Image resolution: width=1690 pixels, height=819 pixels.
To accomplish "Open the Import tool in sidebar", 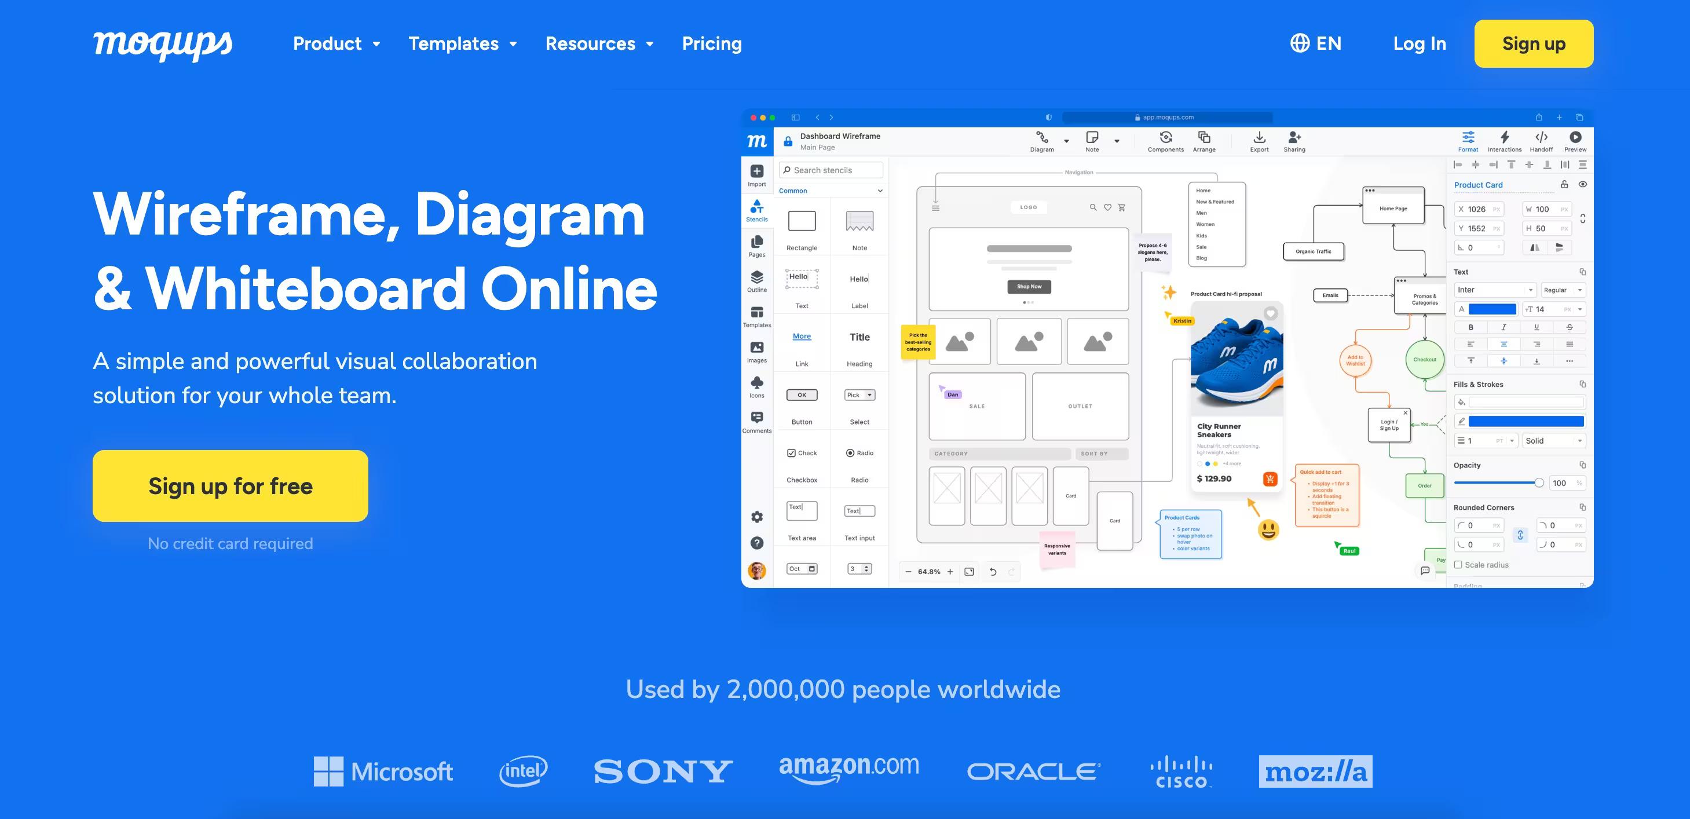I will pos(756,175).
